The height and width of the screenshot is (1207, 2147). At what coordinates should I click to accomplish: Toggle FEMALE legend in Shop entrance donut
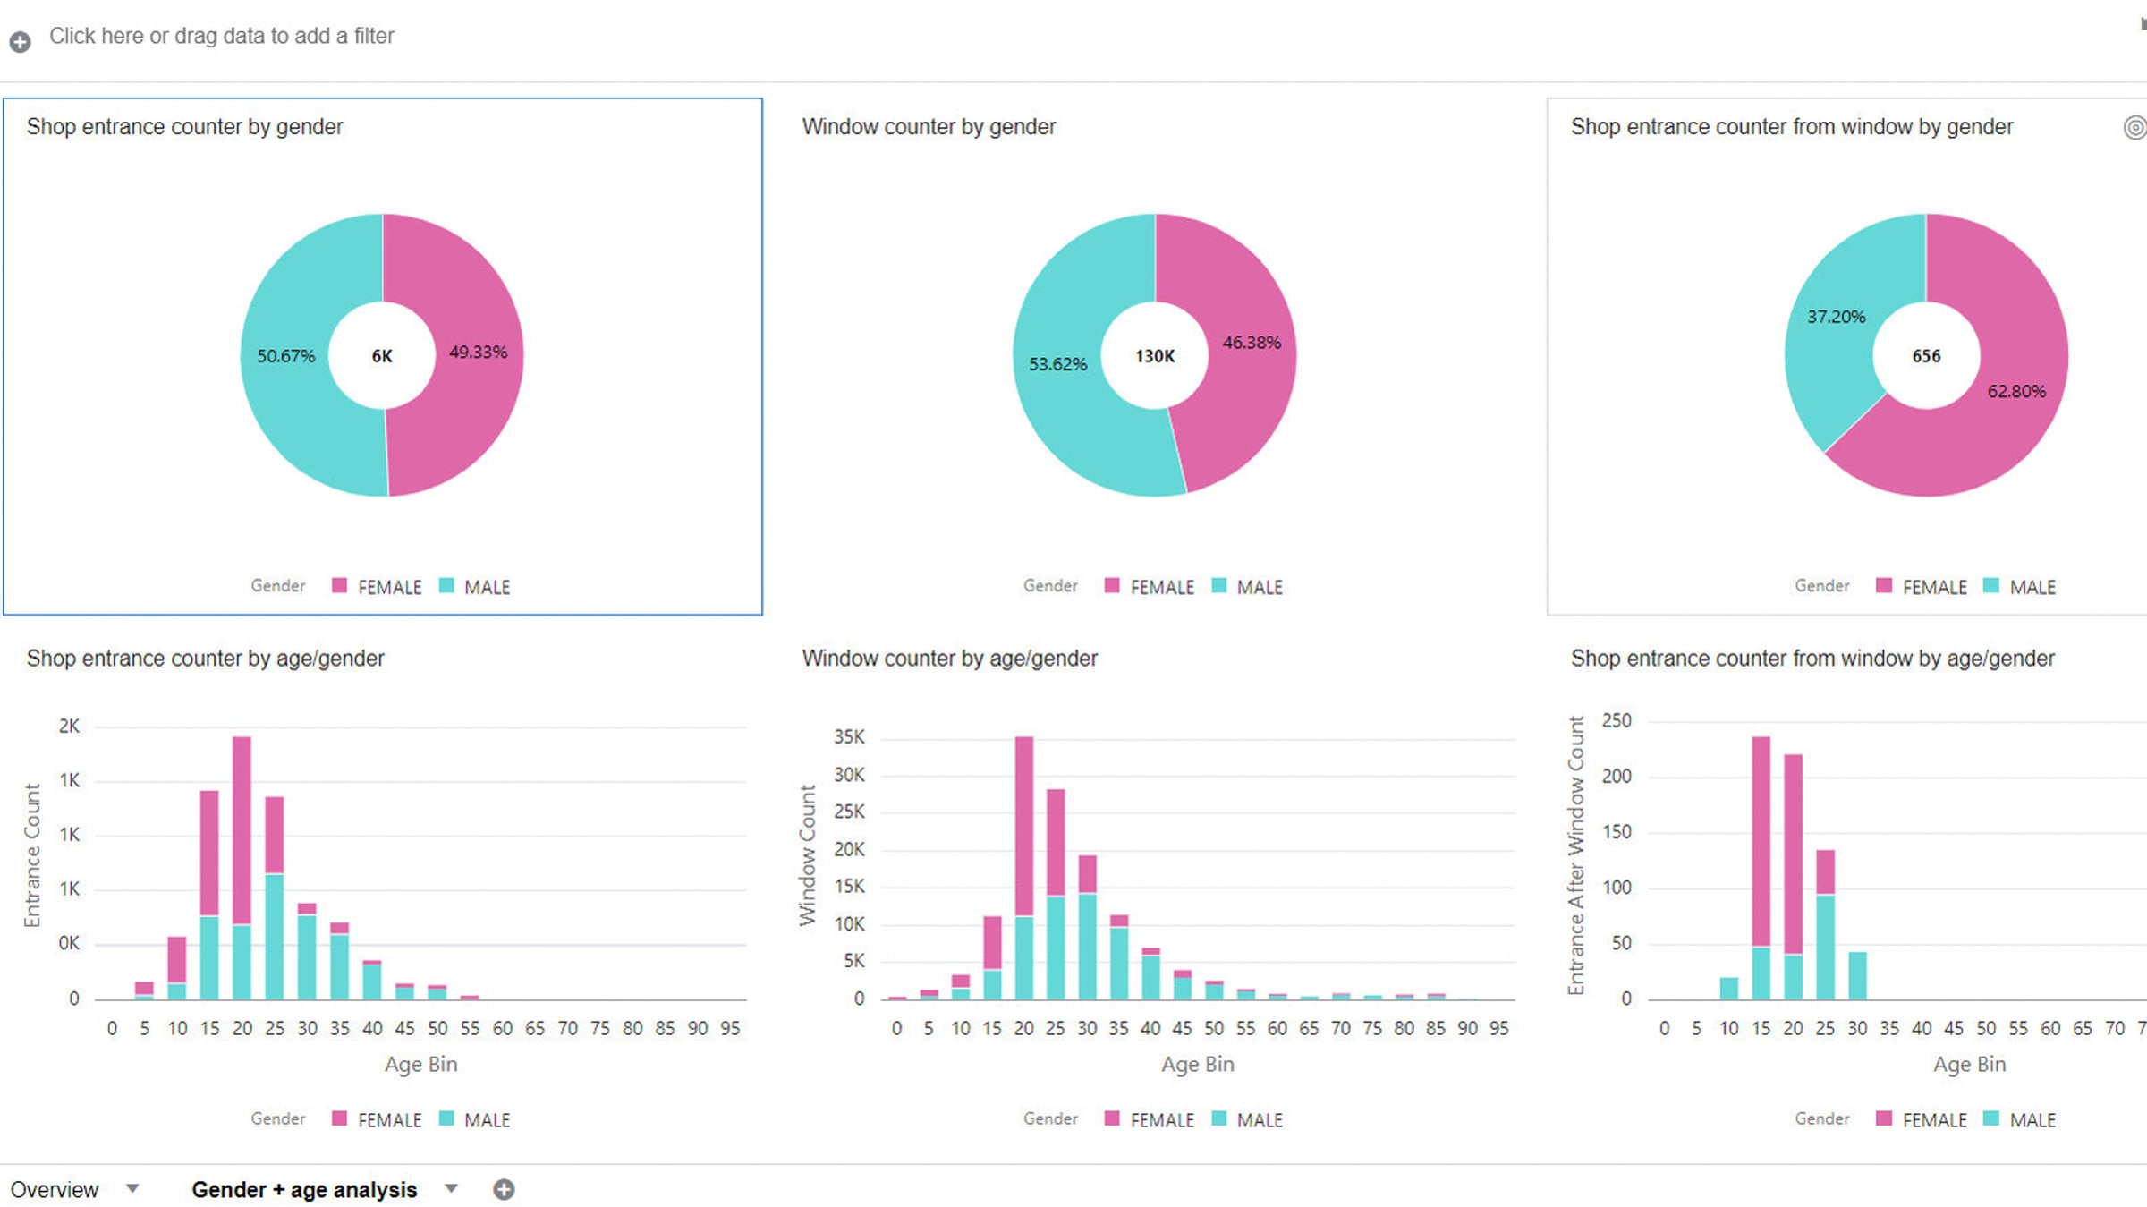click(x=388, y=587)
